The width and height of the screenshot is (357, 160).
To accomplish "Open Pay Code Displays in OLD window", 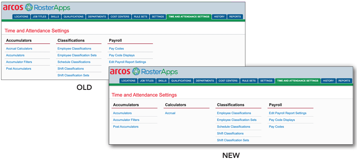I will pos(122,55).
